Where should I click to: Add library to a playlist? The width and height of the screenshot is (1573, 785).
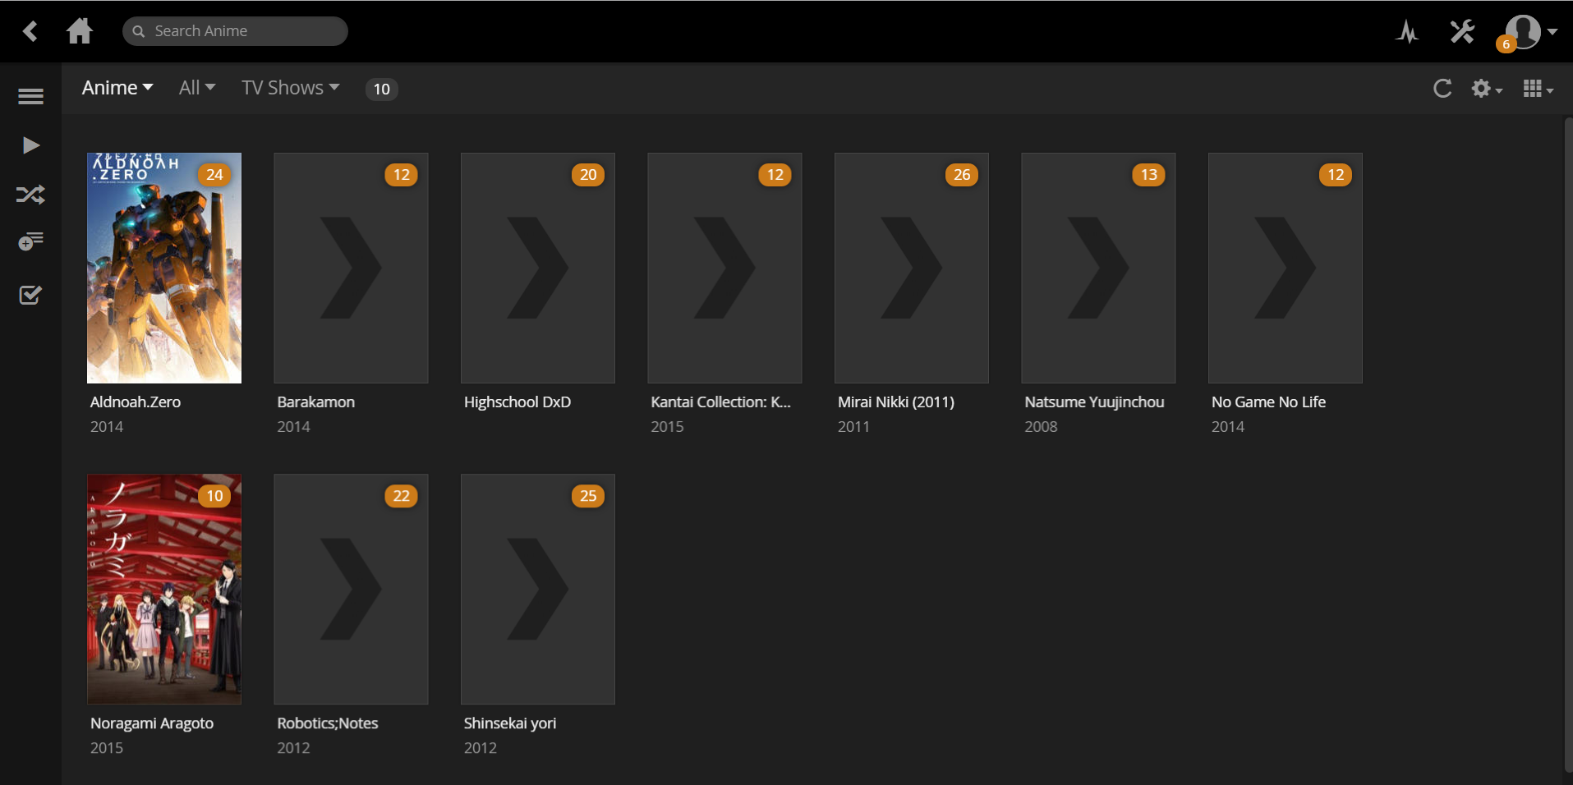30,242
